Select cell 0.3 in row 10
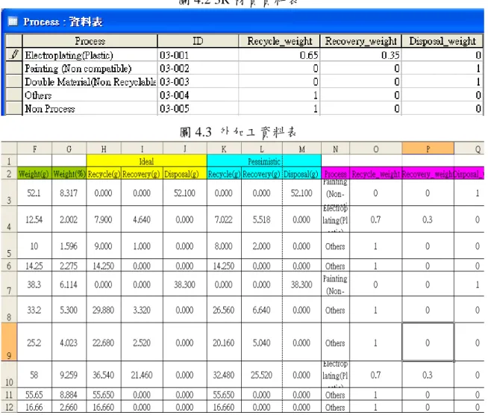488x415 pixels. [428, 375]
